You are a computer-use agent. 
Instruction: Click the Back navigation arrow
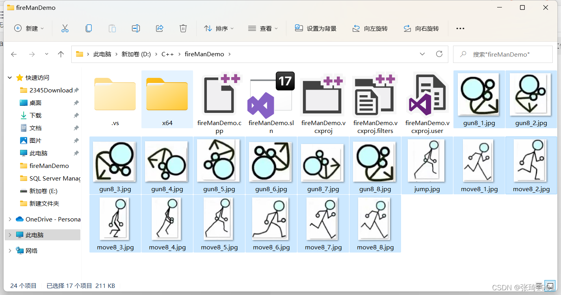(14, 54)
